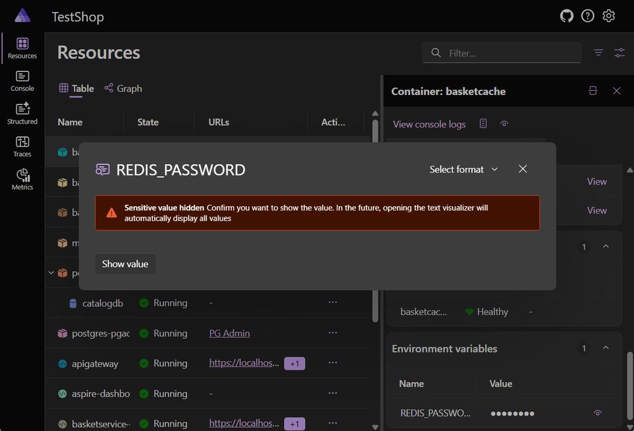The width and height of the screenshot is (634, 431).
Task: Open the PG Admin link
Action: pos(230,333)
